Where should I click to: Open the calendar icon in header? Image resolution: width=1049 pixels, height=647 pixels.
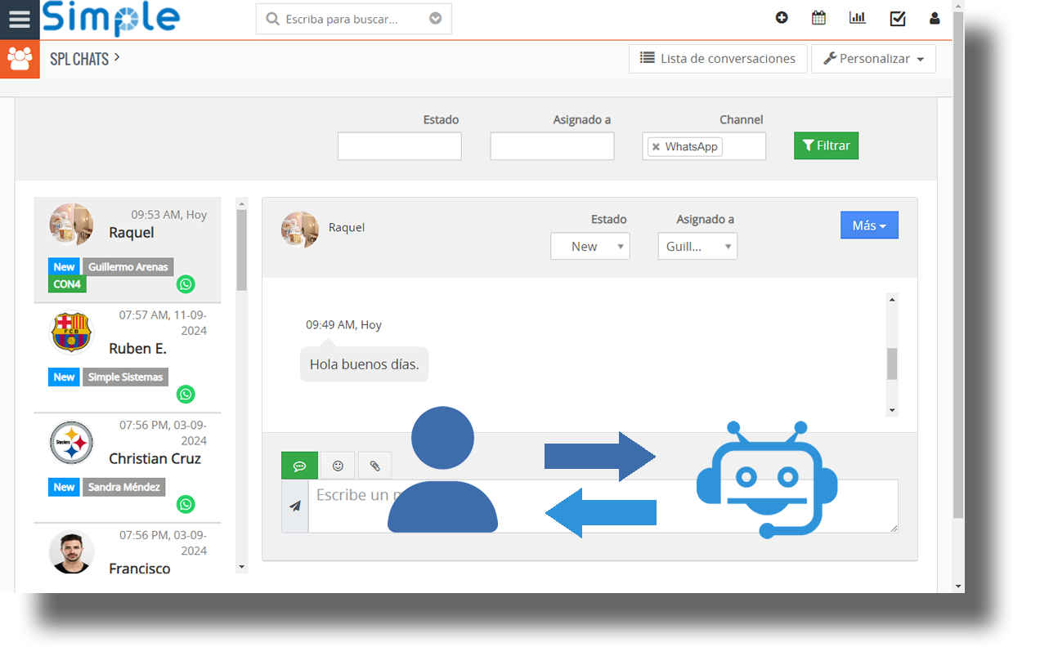818,18
